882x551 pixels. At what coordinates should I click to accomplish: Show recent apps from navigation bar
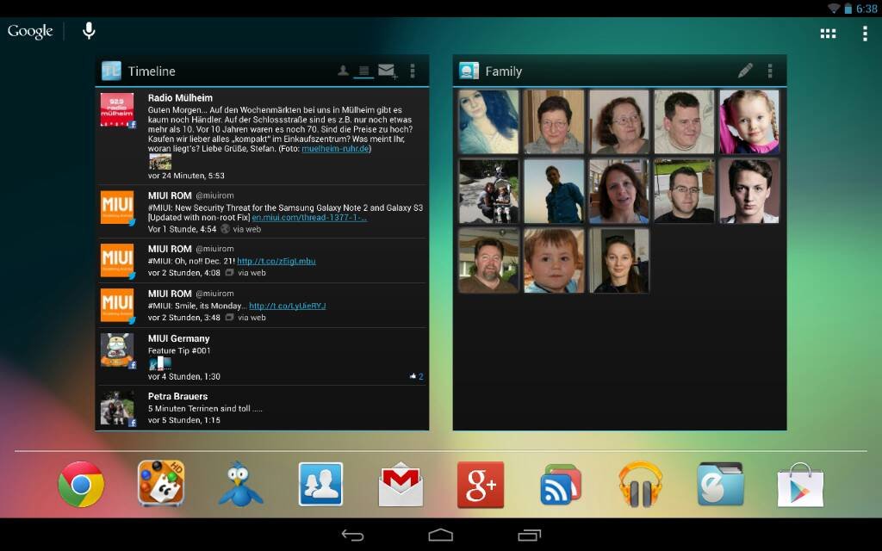pyautogui.click(x=529, y=535)
